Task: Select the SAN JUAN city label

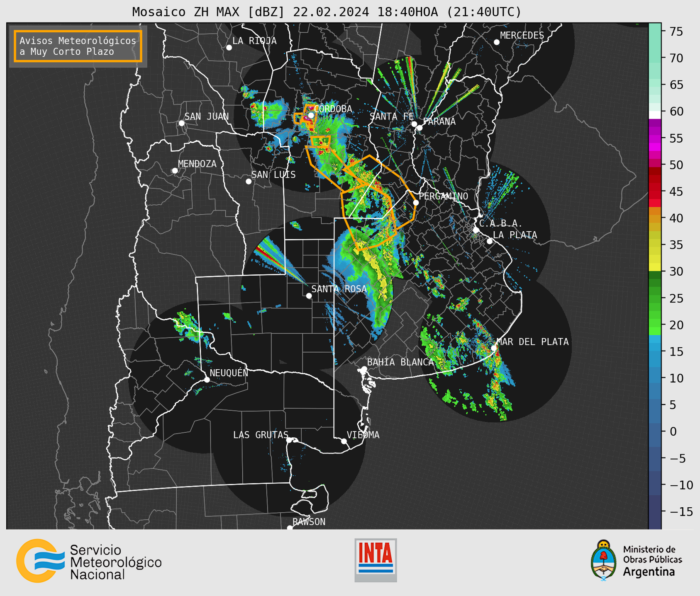Action: point(206,116)
